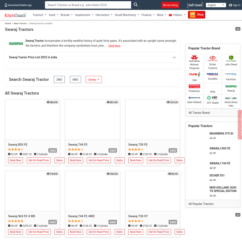Click the search magnifier icon button
This screenshot has height=242, width=242.
(x=136, y=5)
